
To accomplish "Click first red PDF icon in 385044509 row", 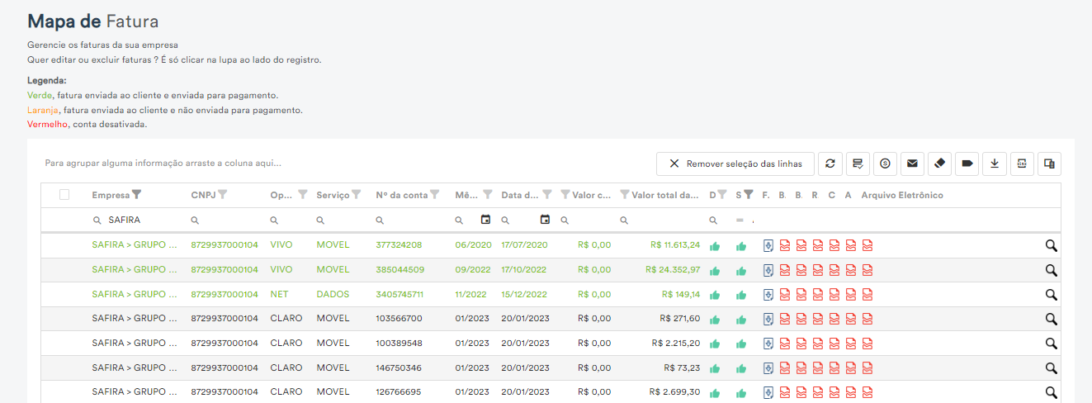I will [785, 270].
